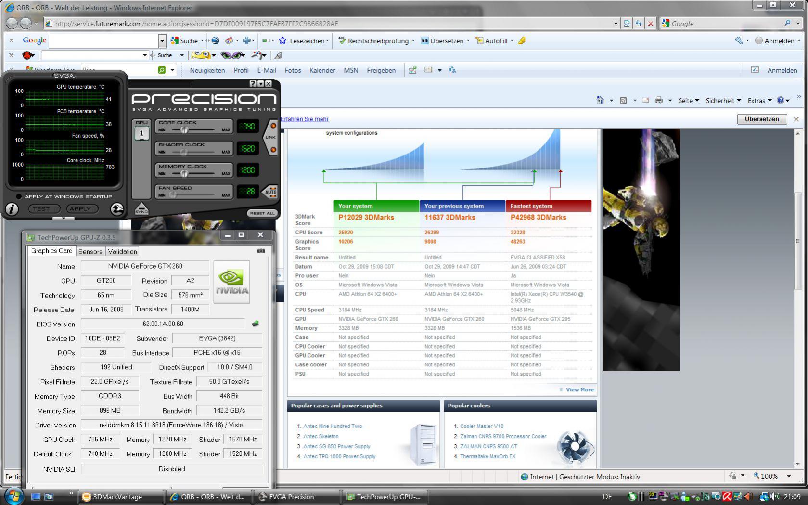This screenshot has width=808, height=505.
Task: Click the BIOS save chip icon in GPU-Z
Action: (x=256, y=324)
